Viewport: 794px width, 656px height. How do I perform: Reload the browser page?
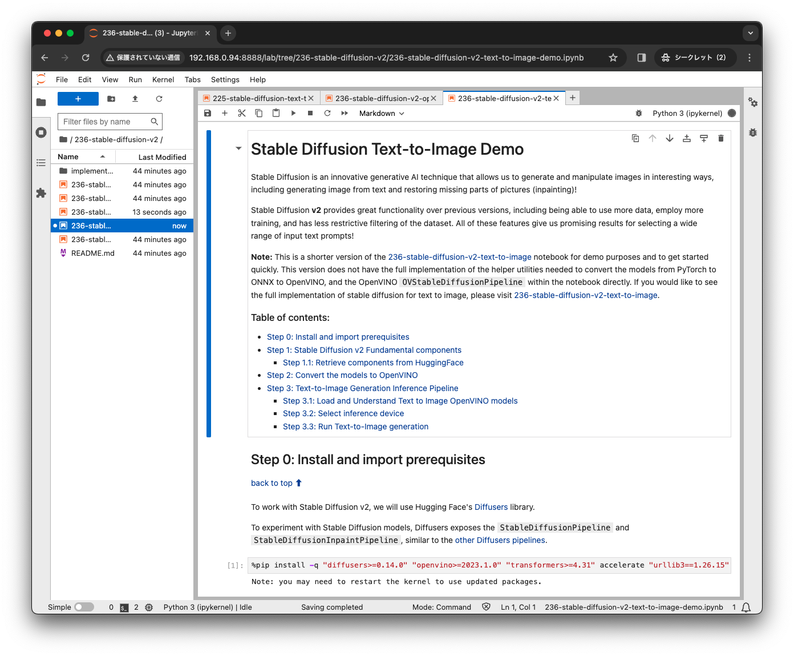(86, 57)
